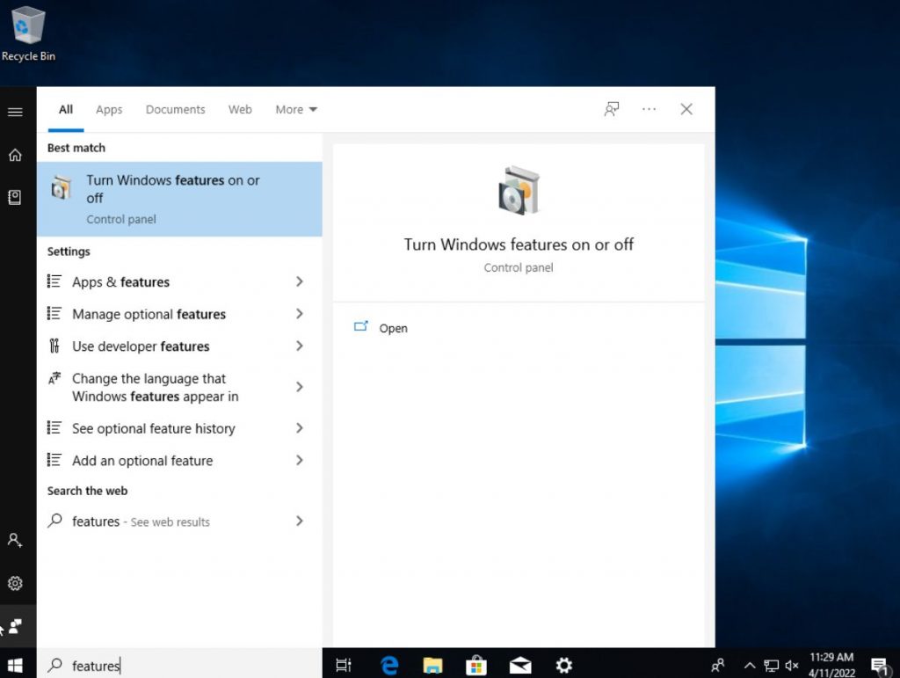Switch to the Documents tab
Screen dimensions: 900x678
pyautogui.click(x=175, y=109)
